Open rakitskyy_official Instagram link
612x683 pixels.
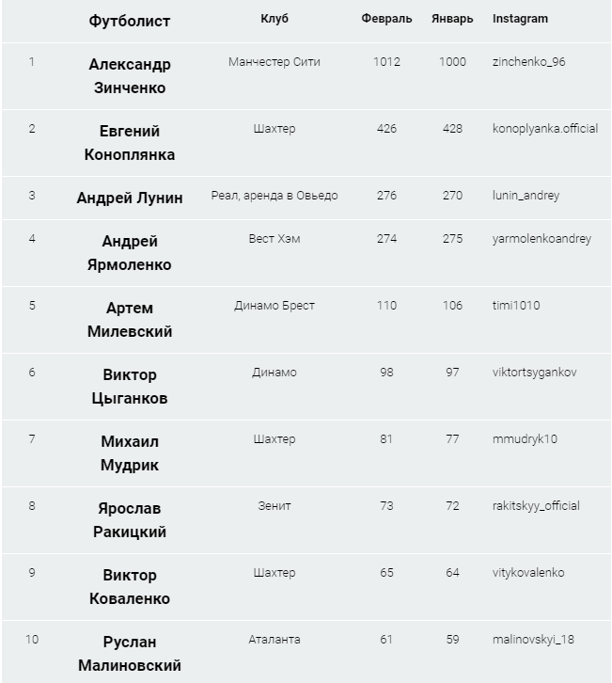click(535, 506)
